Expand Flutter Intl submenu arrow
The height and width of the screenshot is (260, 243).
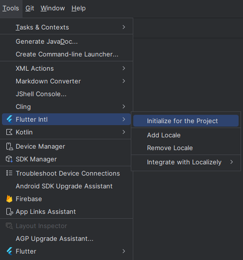[124, 120]
